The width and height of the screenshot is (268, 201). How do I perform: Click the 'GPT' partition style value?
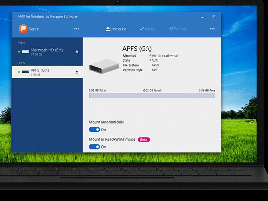[155, 70]
